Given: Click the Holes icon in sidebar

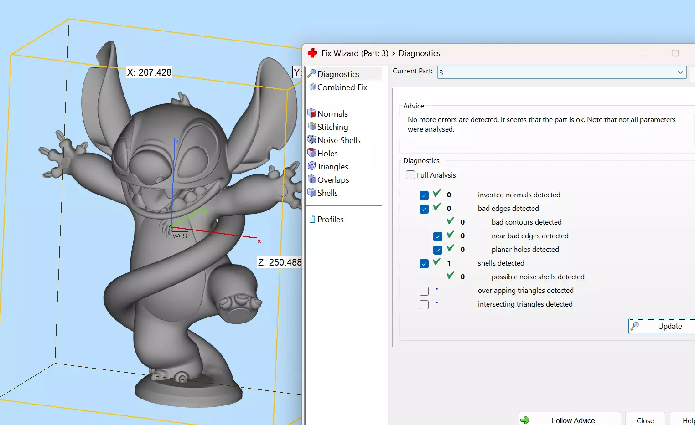Looking at the screenshot, I should pos(312,153).
